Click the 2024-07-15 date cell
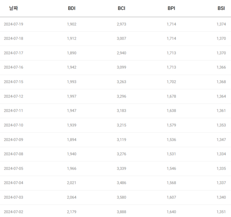Viewport: 231px width, 217px height. pyautogui.click(x=13, y=82)
